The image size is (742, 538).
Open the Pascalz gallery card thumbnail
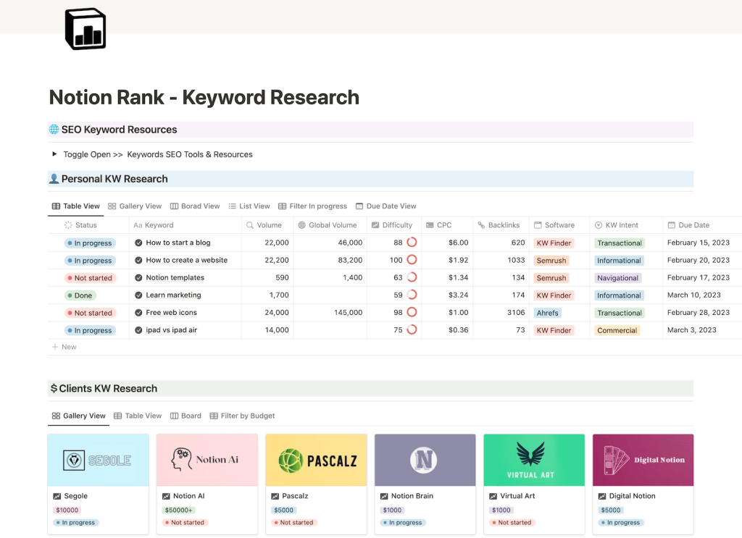[316, 460]
